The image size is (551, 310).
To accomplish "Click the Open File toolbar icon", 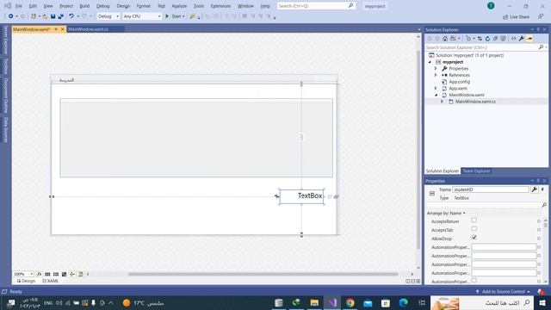I will tap(45, 16).
